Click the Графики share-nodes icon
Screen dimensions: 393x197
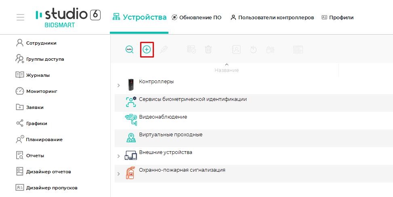pyautogui.click(x=19, y=123)
